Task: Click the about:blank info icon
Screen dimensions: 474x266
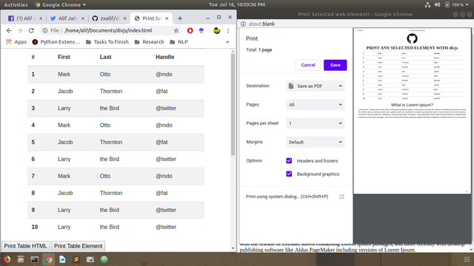Action: 243,24
